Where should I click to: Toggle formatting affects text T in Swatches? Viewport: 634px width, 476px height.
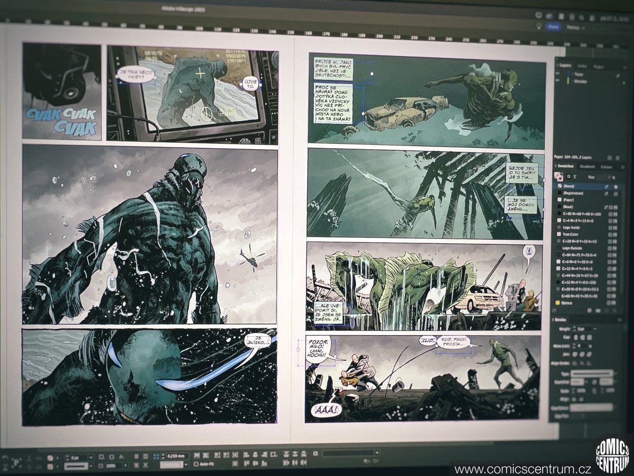[575, 177]
